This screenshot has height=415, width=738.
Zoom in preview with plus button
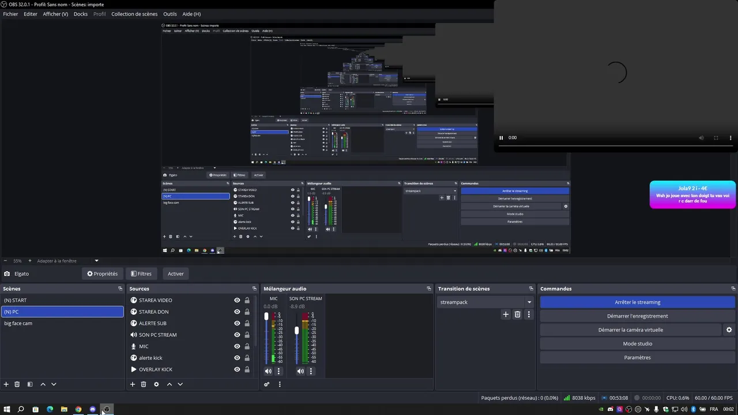pos(30,261)
